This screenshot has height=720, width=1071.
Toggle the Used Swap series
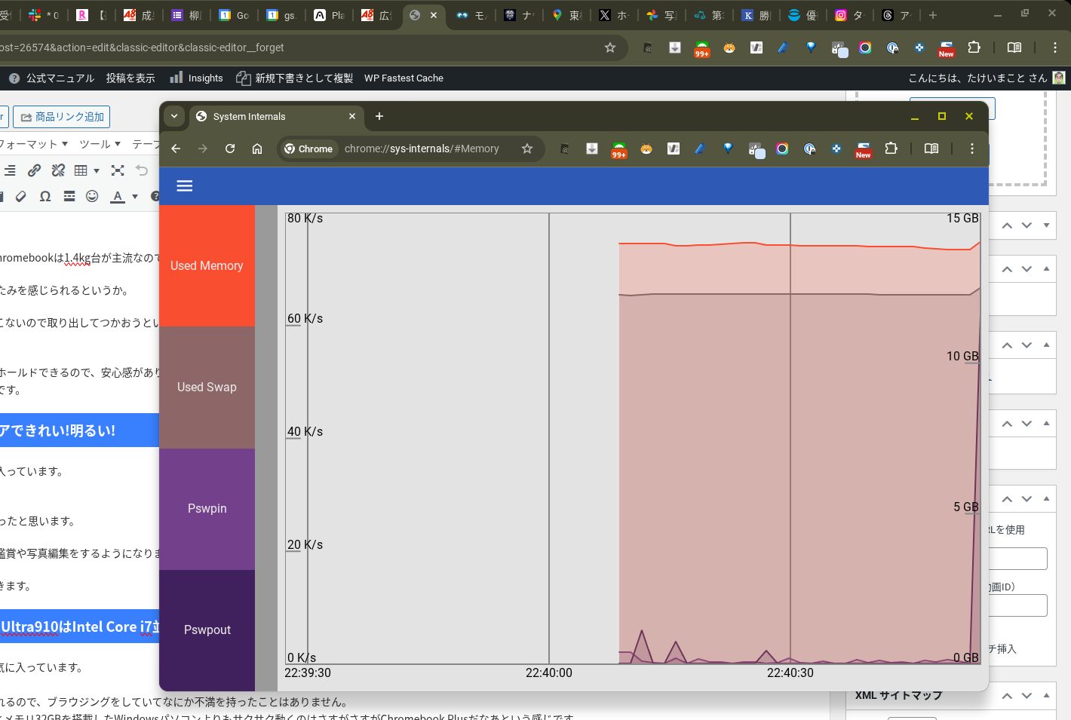[207, 387]
